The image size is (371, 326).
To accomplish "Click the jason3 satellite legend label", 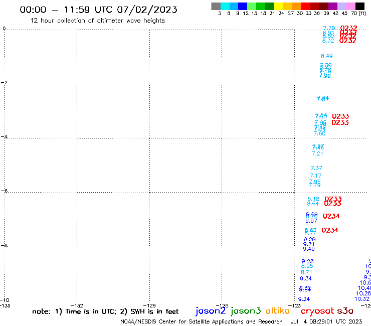I will [x=246, y=311].
